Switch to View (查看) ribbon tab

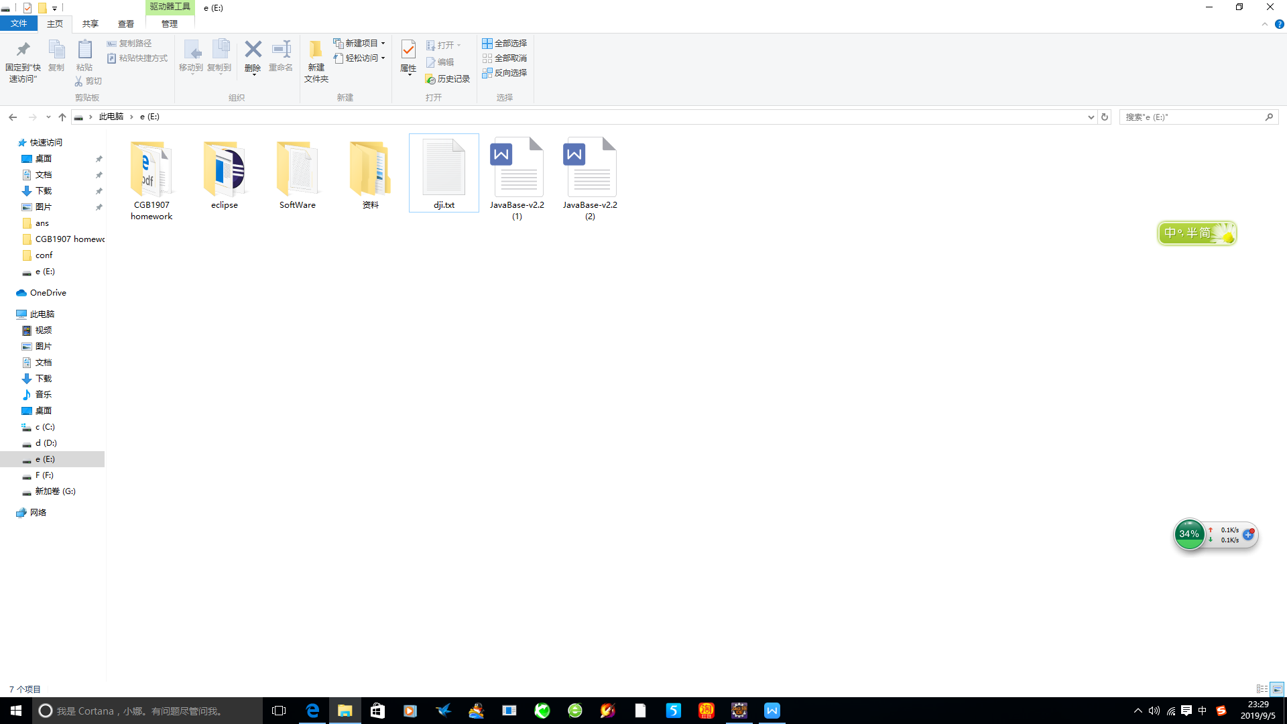(126, 24)
